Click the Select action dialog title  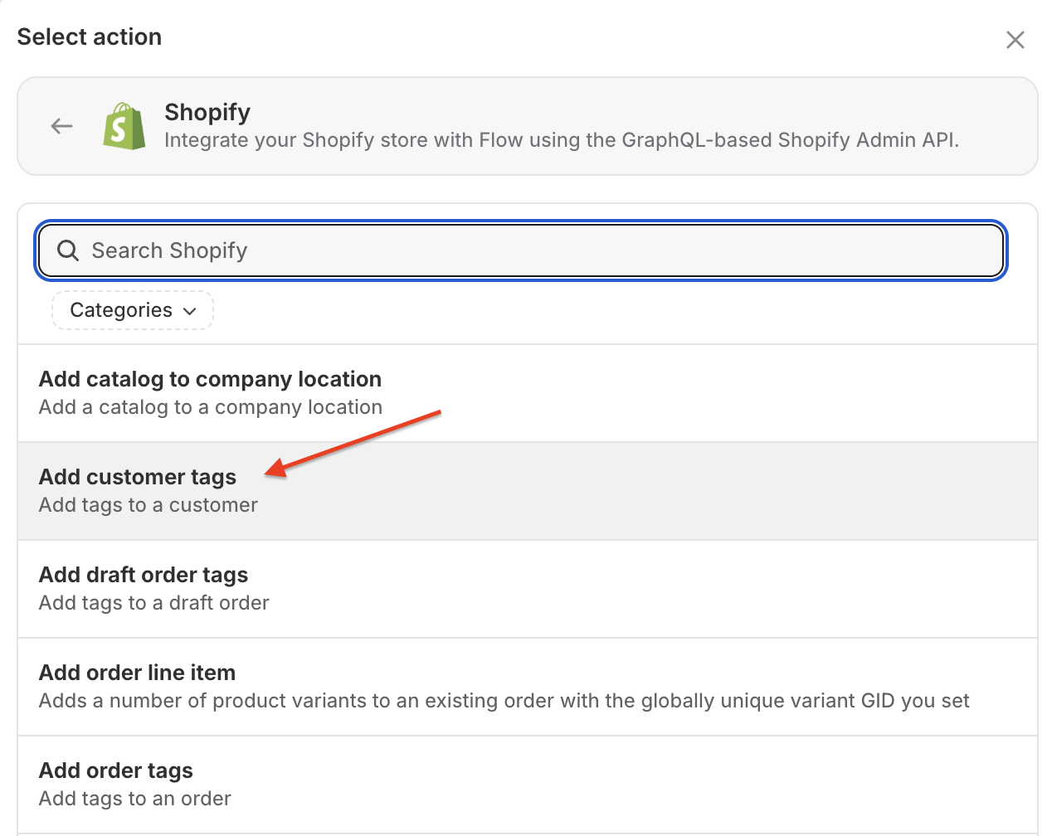coord(90,36)
